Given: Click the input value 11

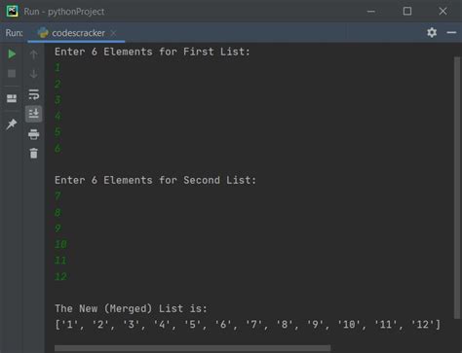Looking at the screenshot, I should [x=60, y=261].
